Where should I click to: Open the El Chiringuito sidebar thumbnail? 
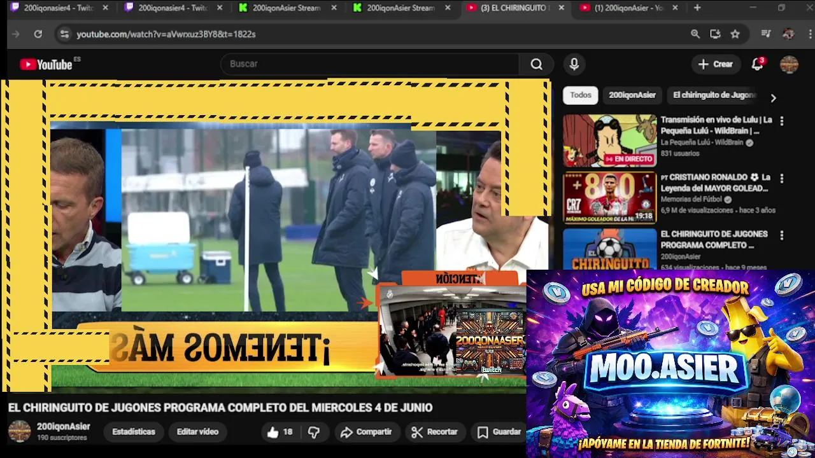(x=609, y=249)
